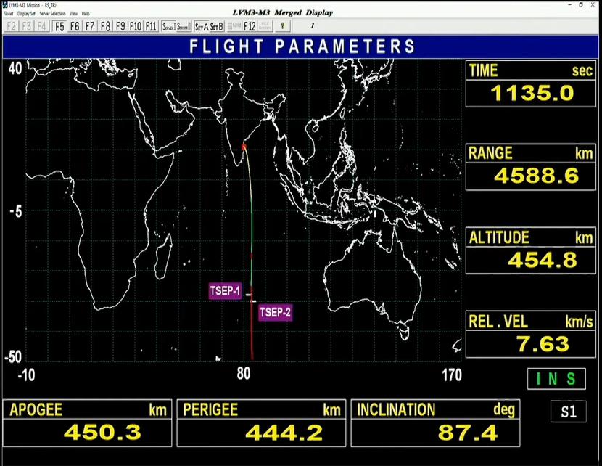Select the Server I connection icon
The image size is (602, 466).
click(x=170, y=26)
